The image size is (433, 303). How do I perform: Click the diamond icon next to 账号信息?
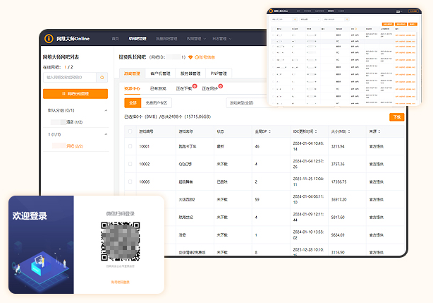(x=190, y=57)
